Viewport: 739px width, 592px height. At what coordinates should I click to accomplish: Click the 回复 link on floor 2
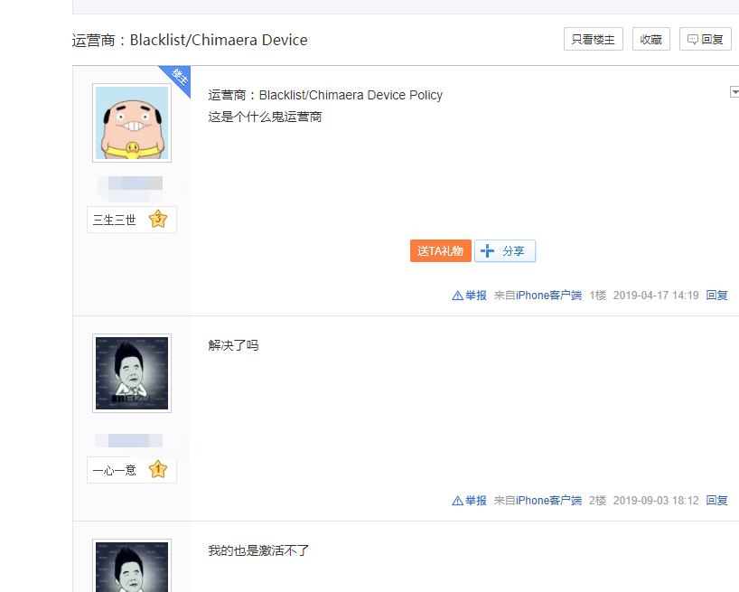716,500
